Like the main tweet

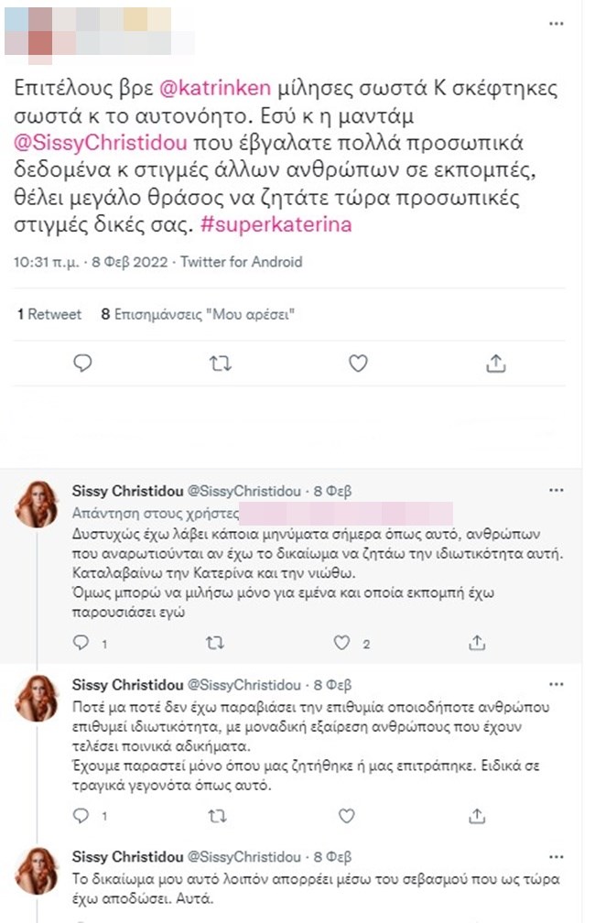point(357,363)
